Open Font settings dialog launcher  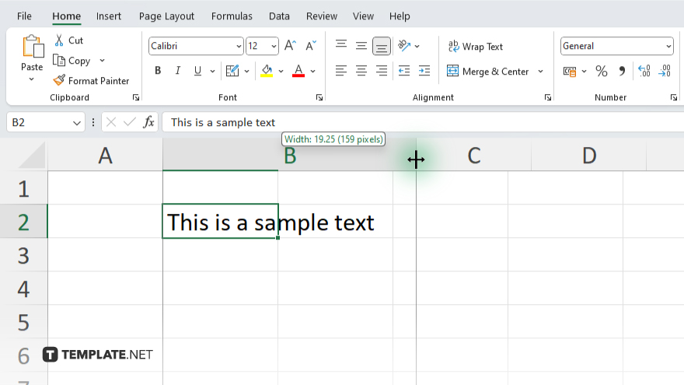(319, 97)
